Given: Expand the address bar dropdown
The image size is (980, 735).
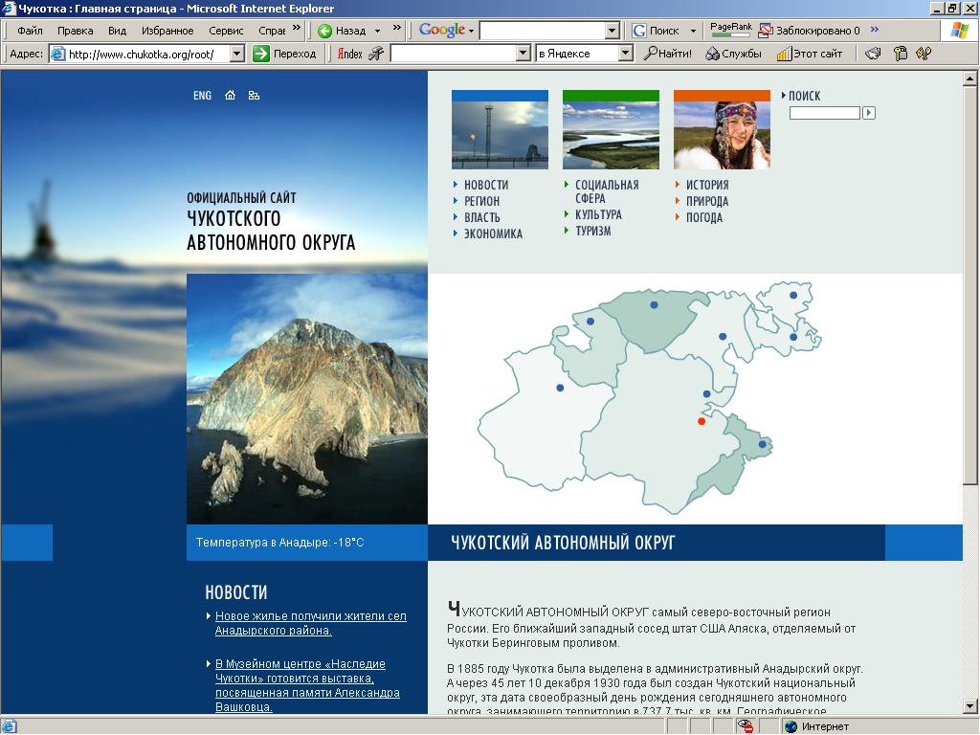Looking at the screenshot, I should pos(237,54).
